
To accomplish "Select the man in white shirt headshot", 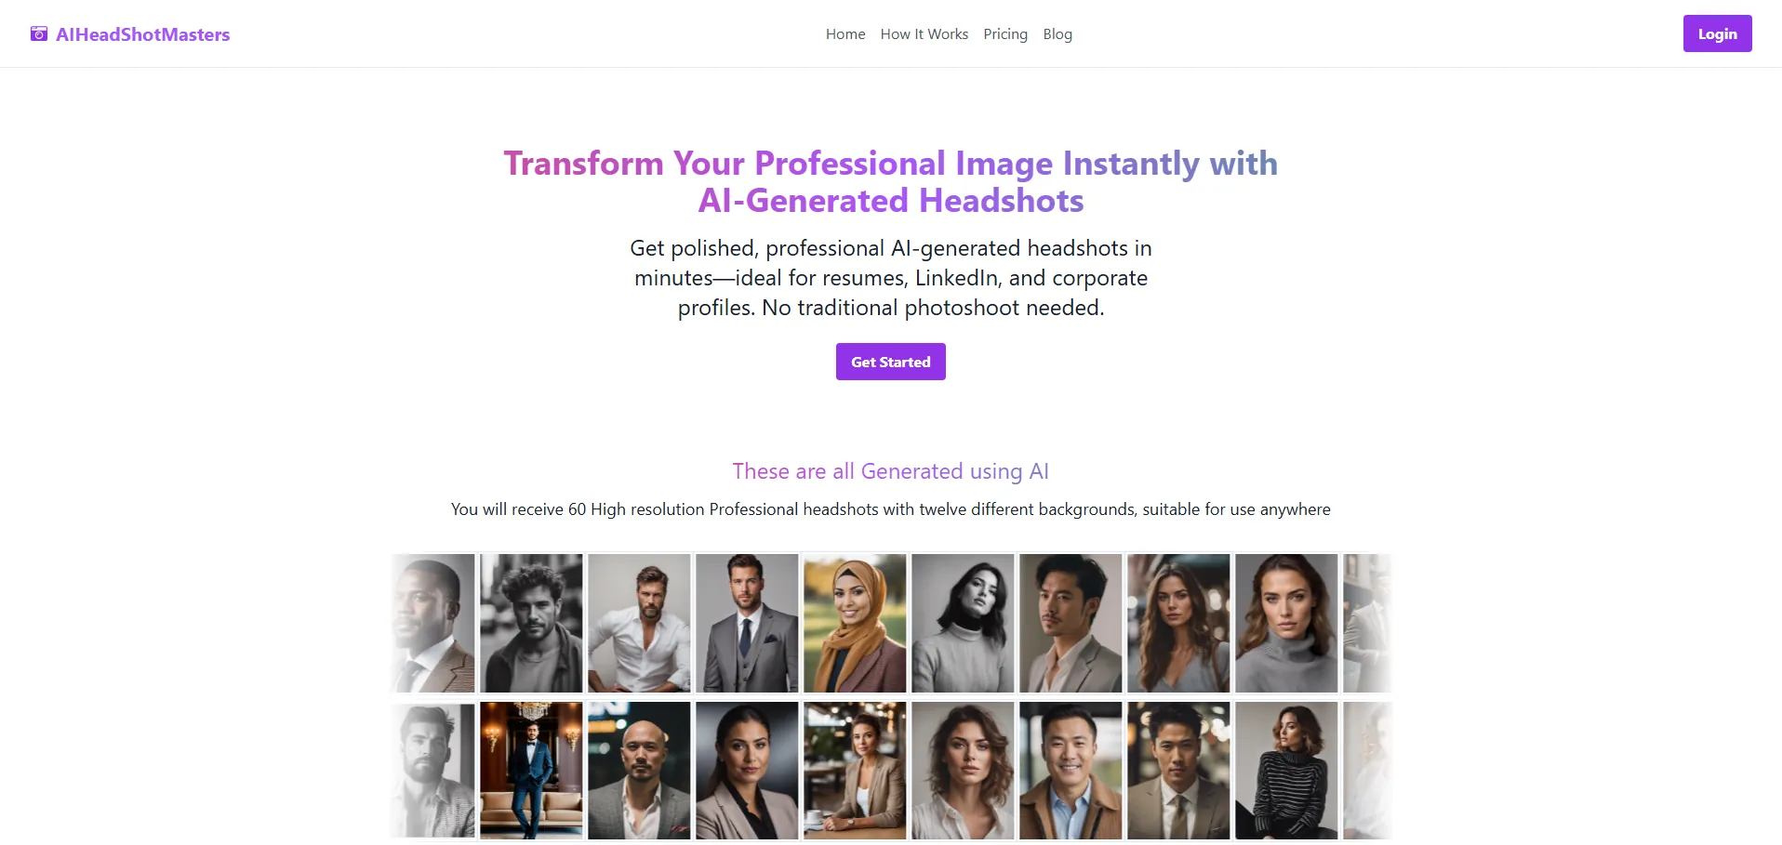I will point(639,623).
